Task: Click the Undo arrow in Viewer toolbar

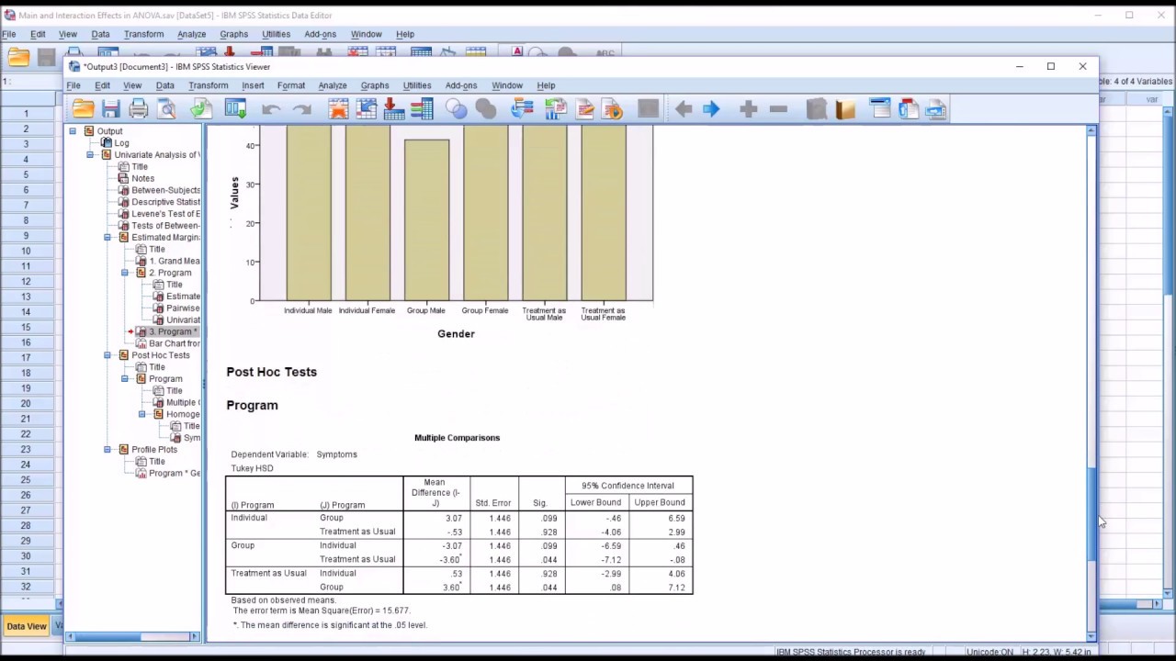Action: (271, 109)
